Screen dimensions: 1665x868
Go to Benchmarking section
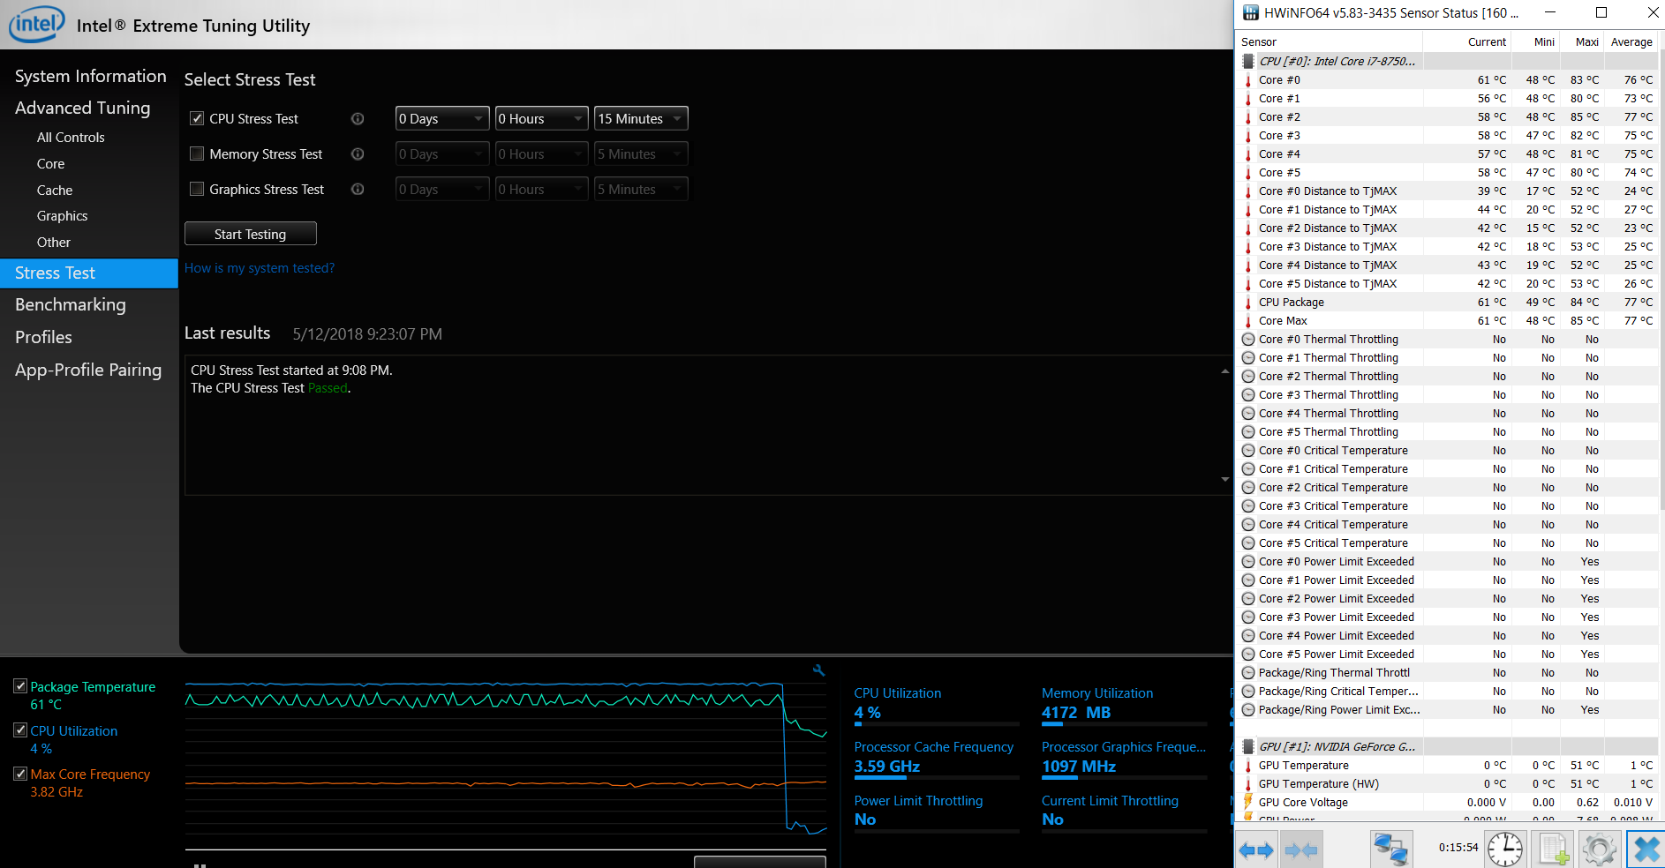coord(71,304)
